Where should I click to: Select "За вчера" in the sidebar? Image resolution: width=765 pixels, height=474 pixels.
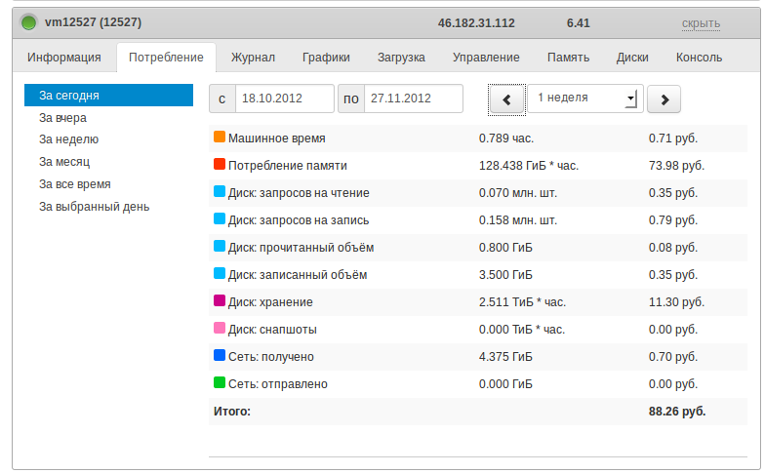[x=63, y=118]
